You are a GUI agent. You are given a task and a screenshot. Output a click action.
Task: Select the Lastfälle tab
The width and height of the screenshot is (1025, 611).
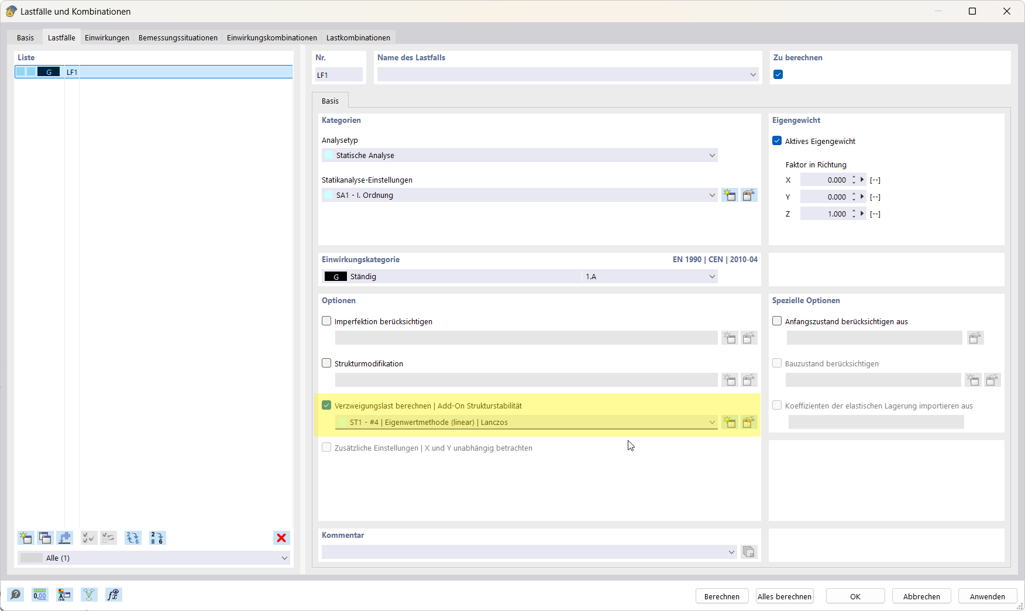pyautogui.click(x=61, y=38)
